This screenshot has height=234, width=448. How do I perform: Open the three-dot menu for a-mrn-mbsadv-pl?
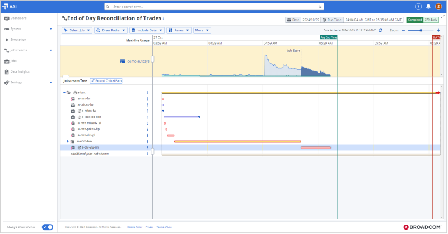[147, 123]
